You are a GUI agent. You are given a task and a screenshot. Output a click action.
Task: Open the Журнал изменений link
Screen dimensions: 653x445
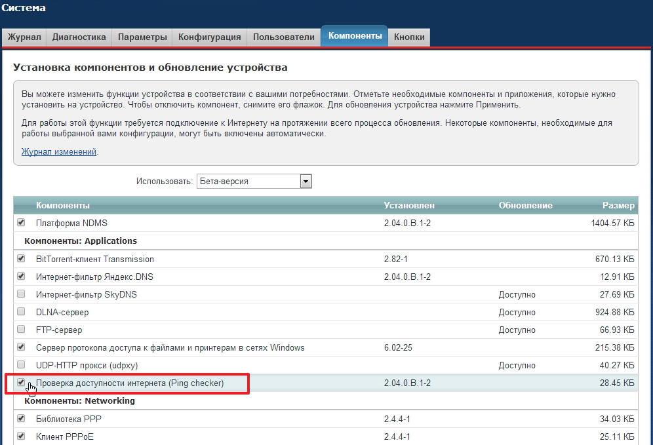59,151
